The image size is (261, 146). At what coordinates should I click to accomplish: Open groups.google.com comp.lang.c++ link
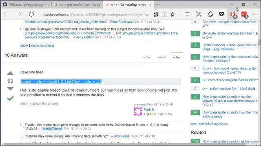pos(70,33)
